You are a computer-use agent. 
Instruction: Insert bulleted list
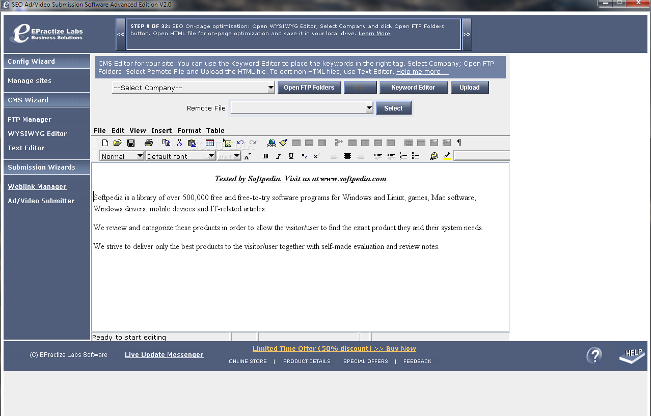(416, 156)
